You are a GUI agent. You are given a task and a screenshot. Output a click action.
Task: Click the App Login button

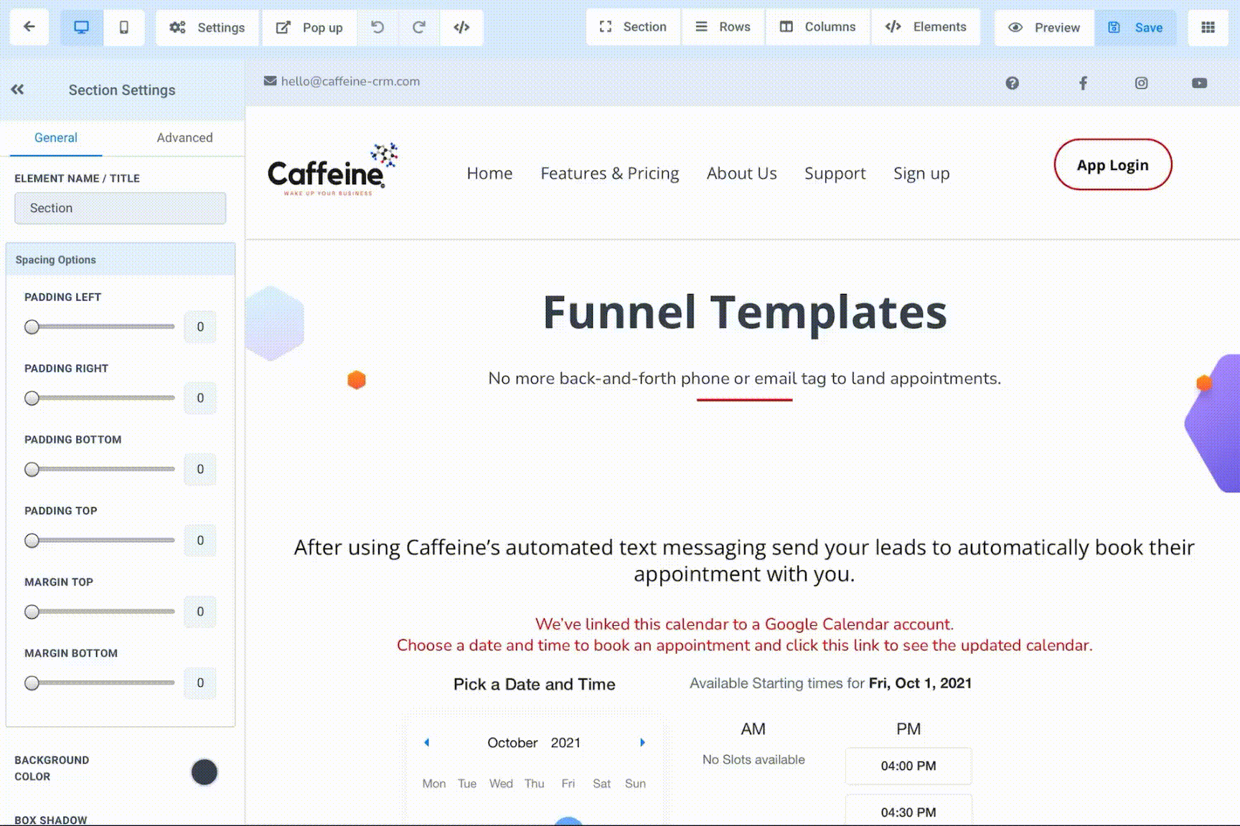coord(1113,165)
